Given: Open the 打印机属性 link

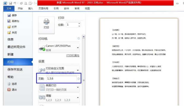Looking at the screenshot, I should pos(73,56).
